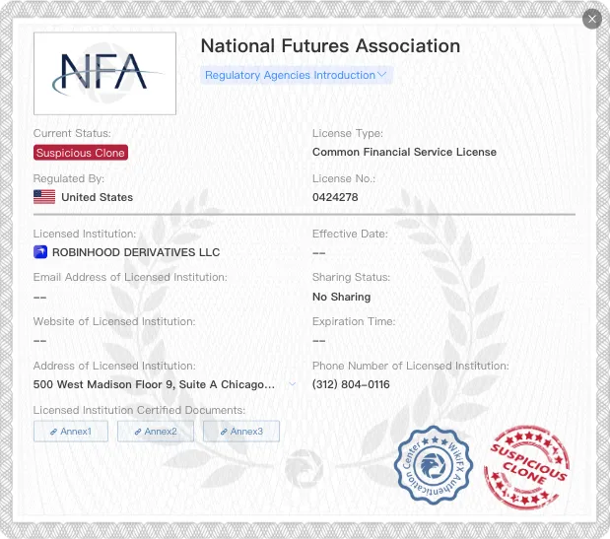Click the link icon in Annex1
Image resolution: width=610 pixels, height=539 pixels.
tap(53, 432)
